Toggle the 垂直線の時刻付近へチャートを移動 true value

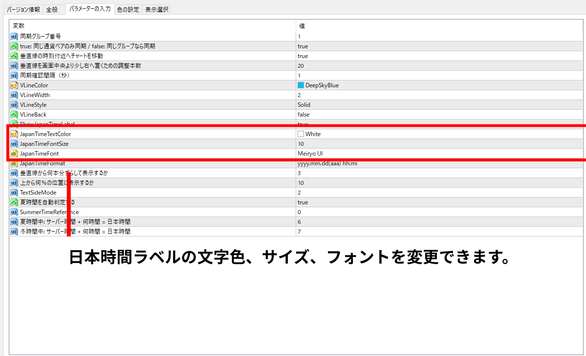point(303,56)
